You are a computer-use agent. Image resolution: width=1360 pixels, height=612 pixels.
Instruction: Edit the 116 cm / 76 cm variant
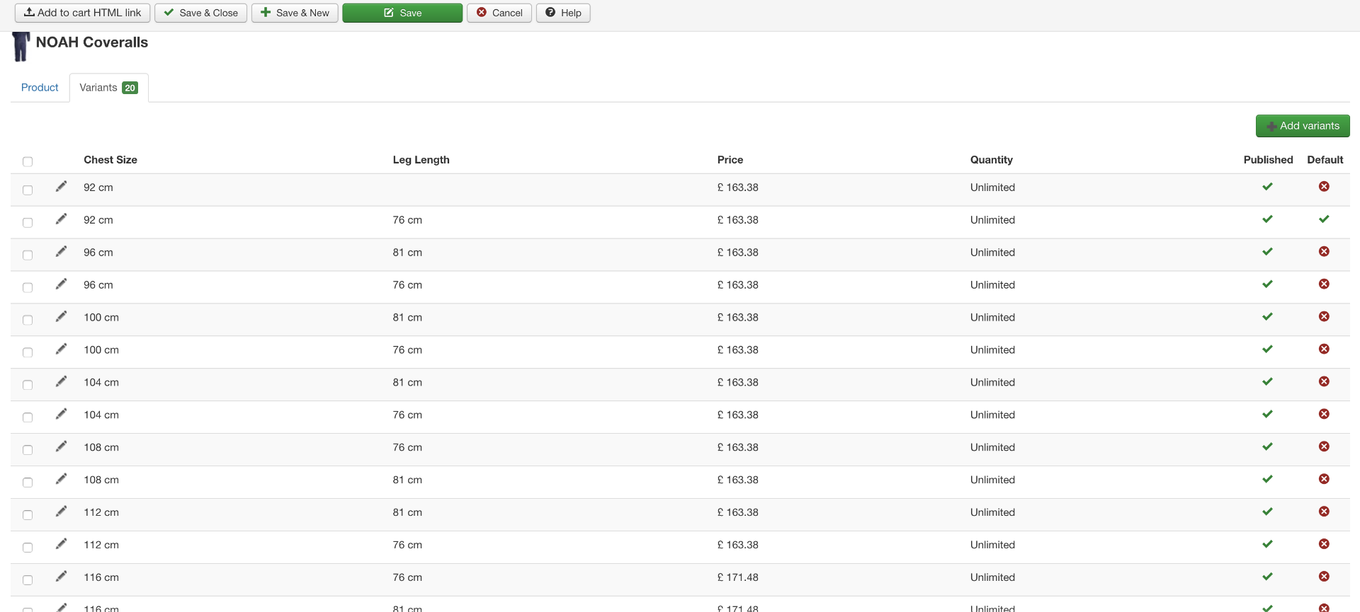[62, 577]
